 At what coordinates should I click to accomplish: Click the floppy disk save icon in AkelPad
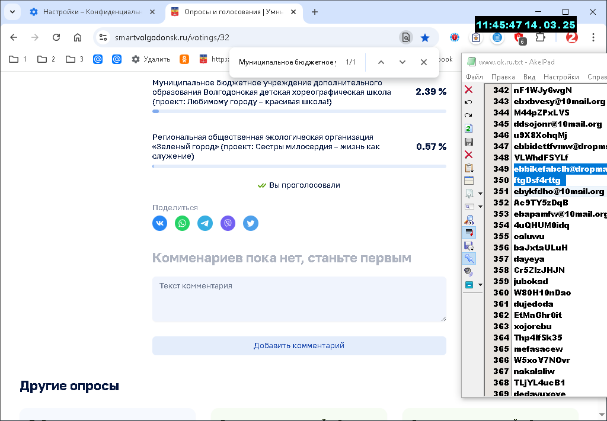click(468, 142)
